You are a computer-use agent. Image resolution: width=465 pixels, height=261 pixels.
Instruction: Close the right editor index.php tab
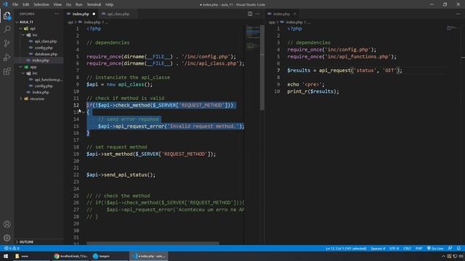click(294, 14)
